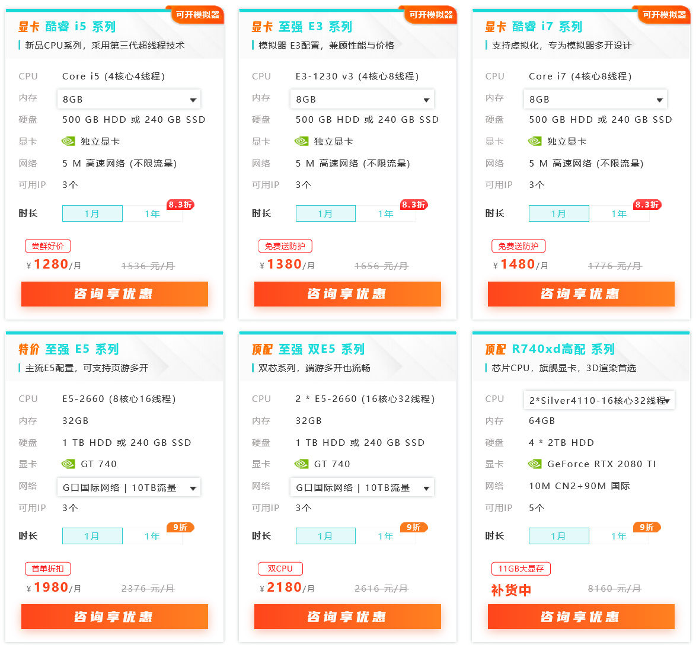This screenshot has width=696, height=648.
Task: Open 8GB memory dropdown in i7 card
Action: pos(595,99)
